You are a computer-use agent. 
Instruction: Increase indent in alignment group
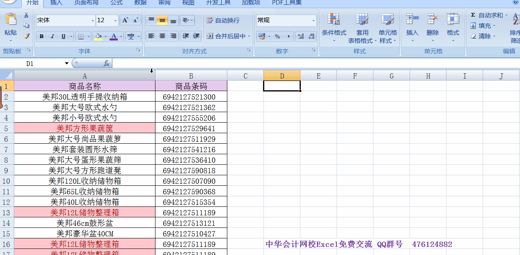click(x=196, y=36)
